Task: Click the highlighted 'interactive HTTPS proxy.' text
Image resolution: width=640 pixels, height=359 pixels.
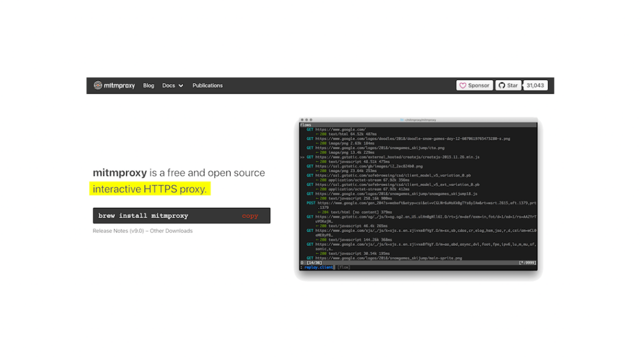Action: 150,189
